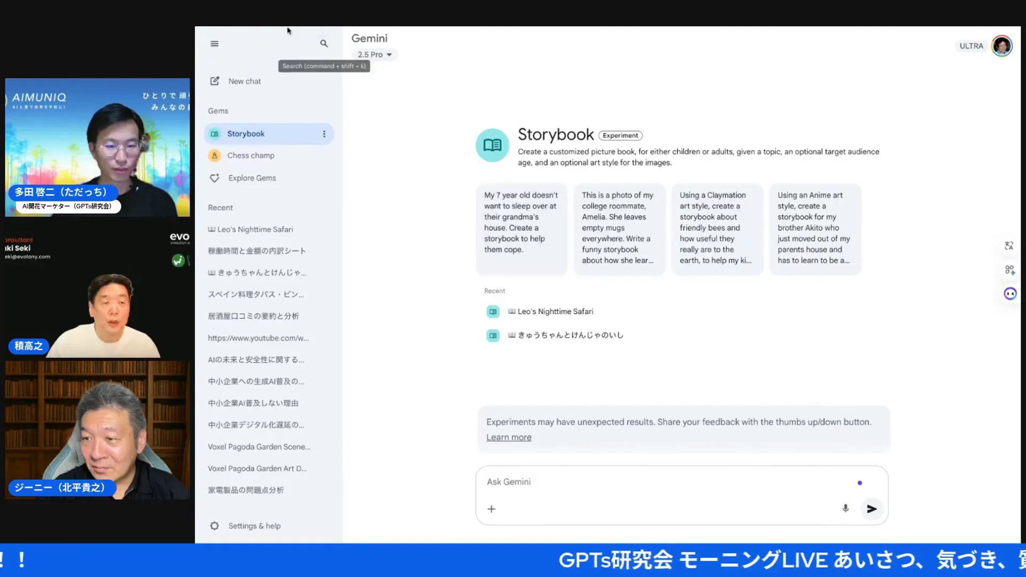This screenshot has width=1026, height=577.
Task: Open 稼働時間と金額の内訳シート chat
Action: point(257,251)
